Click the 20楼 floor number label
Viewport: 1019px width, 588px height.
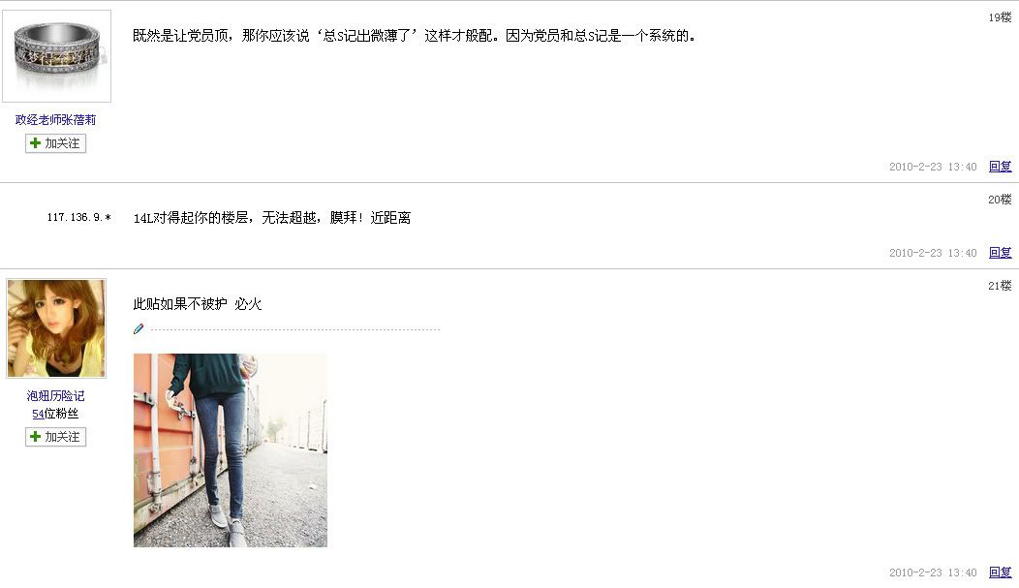[1000, 200]
